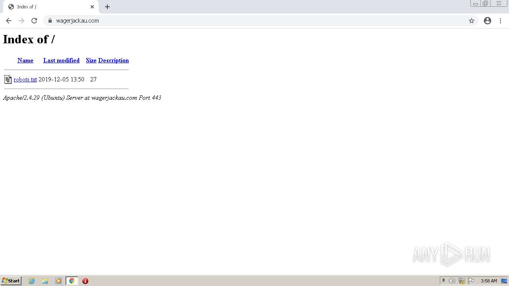Open the volume speaker tray icon

(452, 281)
